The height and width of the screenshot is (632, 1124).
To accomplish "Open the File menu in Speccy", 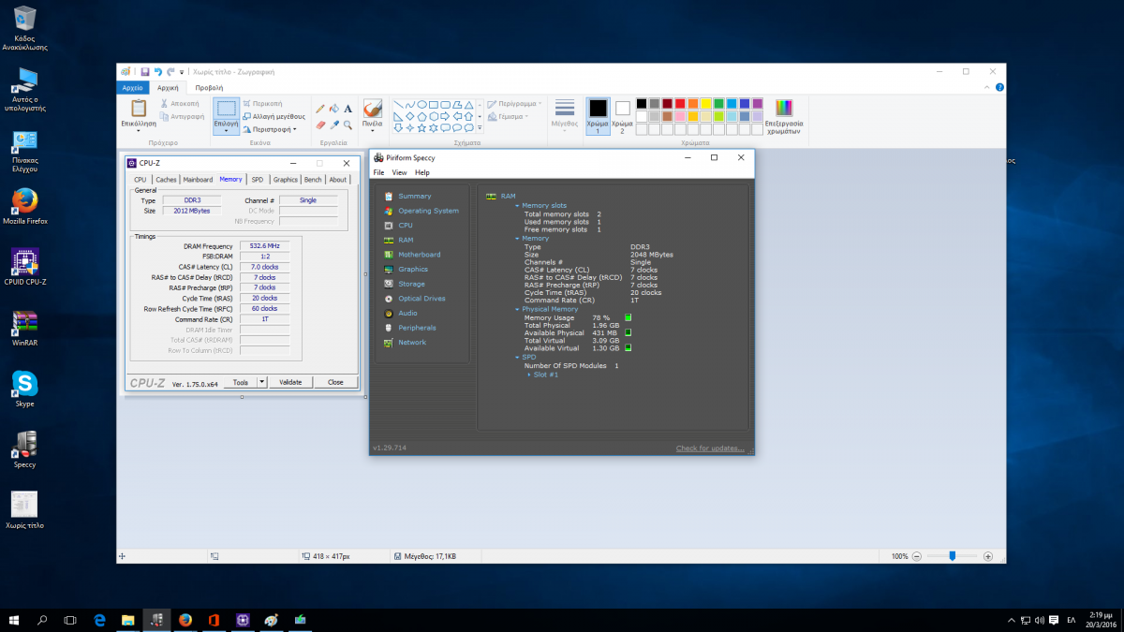I will 378,172.
